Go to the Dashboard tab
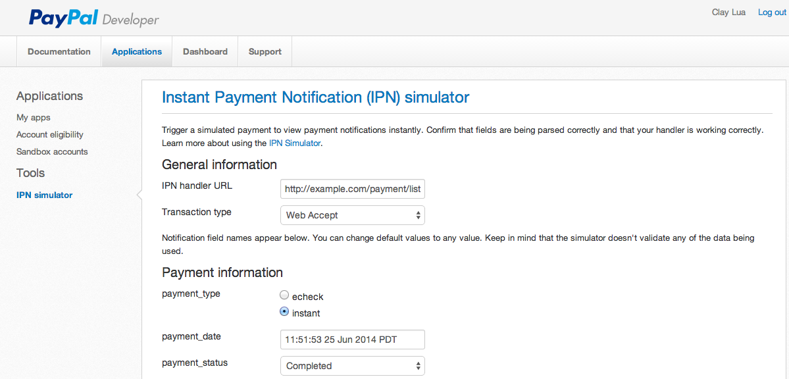 (x=205, y=51)
